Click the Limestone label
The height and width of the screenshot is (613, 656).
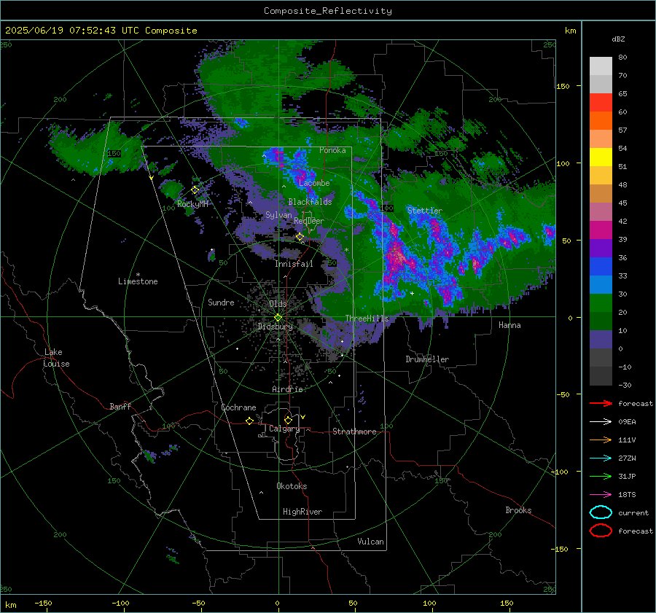pos(138,281)
